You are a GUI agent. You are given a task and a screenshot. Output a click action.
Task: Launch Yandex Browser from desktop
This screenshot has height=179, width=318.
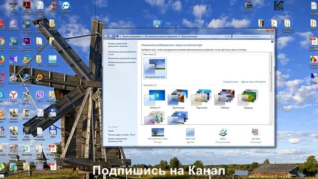(13, 95)
